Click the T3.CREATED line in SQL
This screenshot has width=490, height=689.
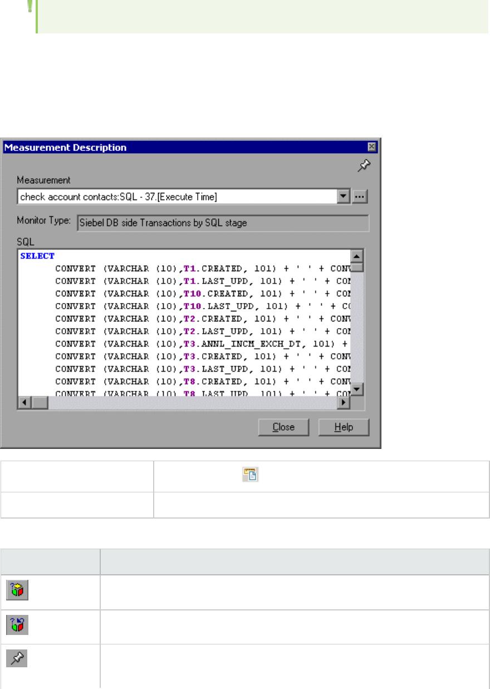pyautogui.click(x=203, y=356)
